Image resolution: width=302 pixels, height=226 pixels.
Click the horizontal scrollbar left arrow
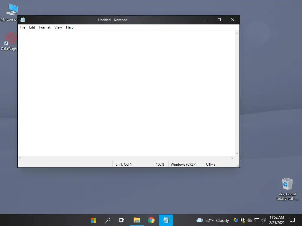(20, 158)
